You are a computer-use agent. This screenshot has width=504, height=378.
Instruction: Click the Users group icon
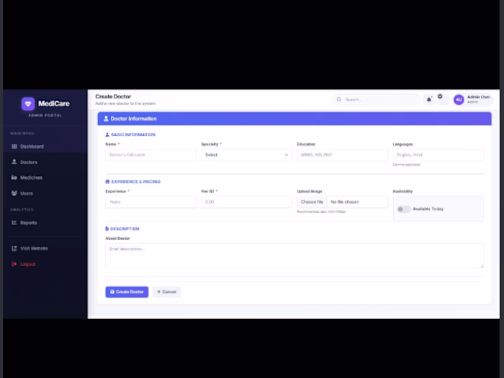click(x=14, y=193)
